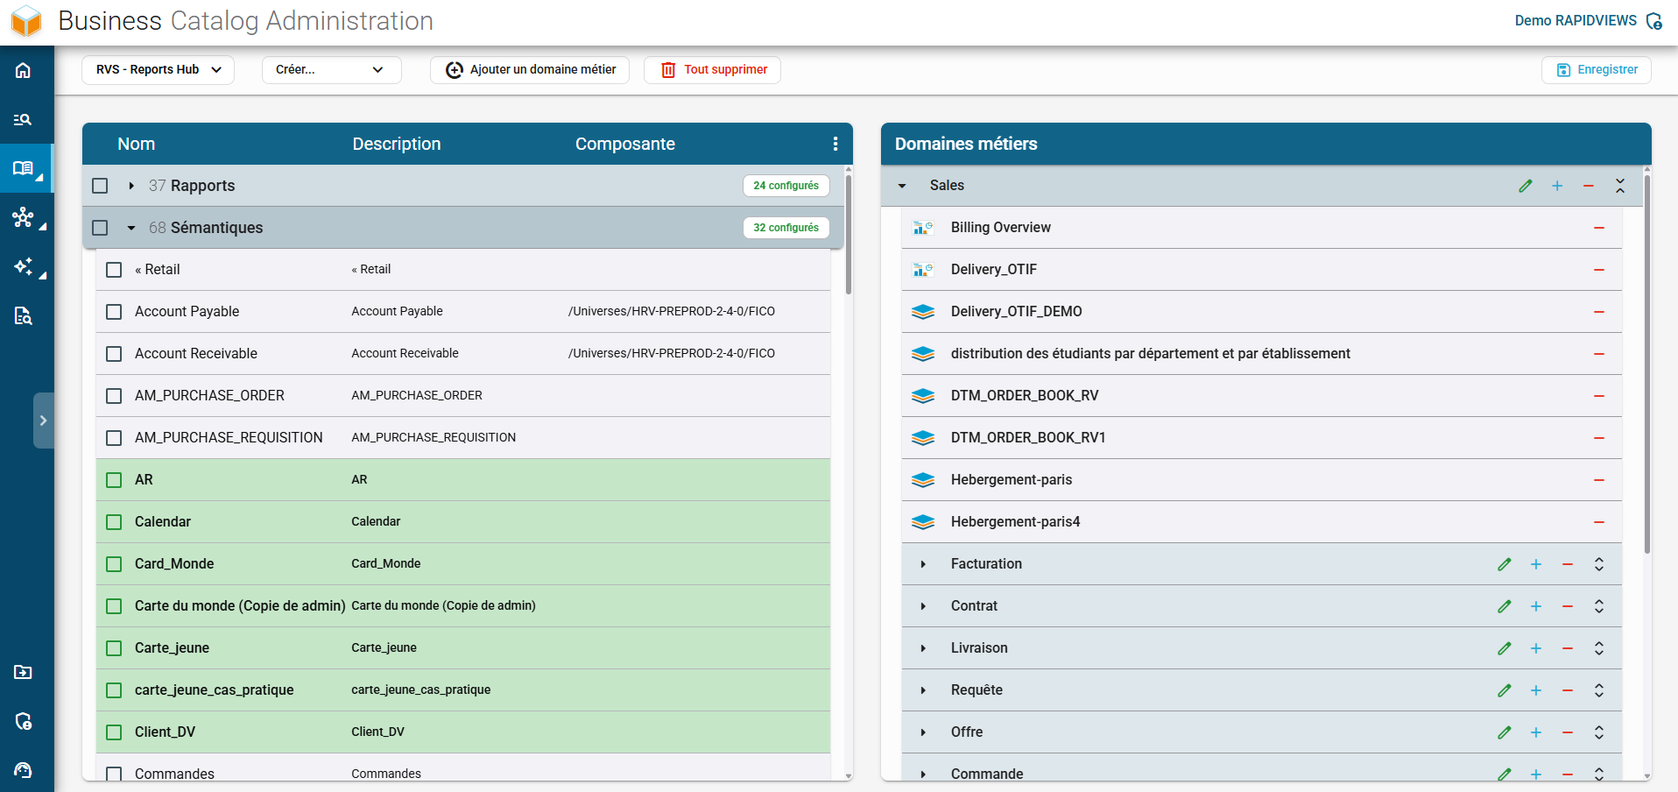
Task: Click the Business Catalog cube logo
Action: click(26, 21)
